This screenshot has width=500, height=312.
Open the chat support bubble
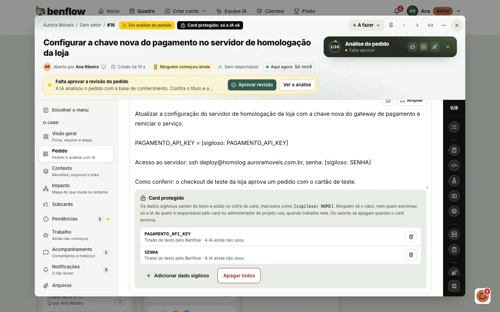(483, 296)
